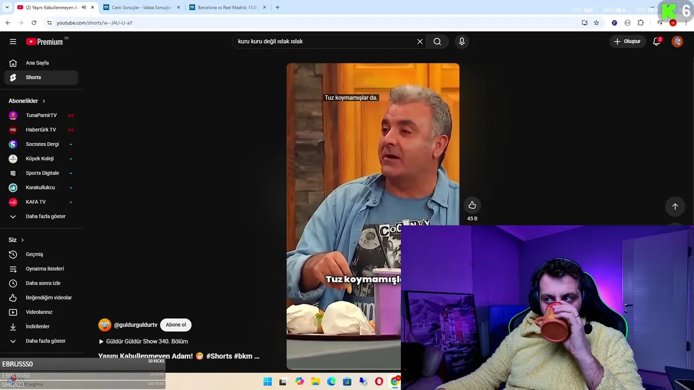Switch to Barcelona vs Real Madrid tab
The height and width of the screenshot is (390, 694).
click(228, 8)
